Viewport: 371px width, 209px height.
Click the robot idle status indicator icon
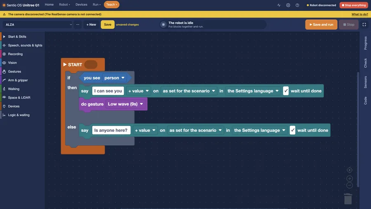(163, 25)
